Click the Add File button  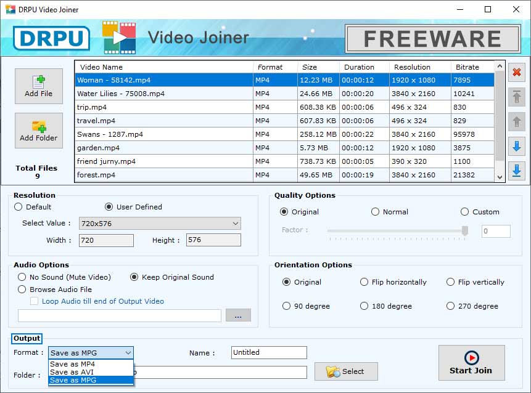click(x=39, y=86)
